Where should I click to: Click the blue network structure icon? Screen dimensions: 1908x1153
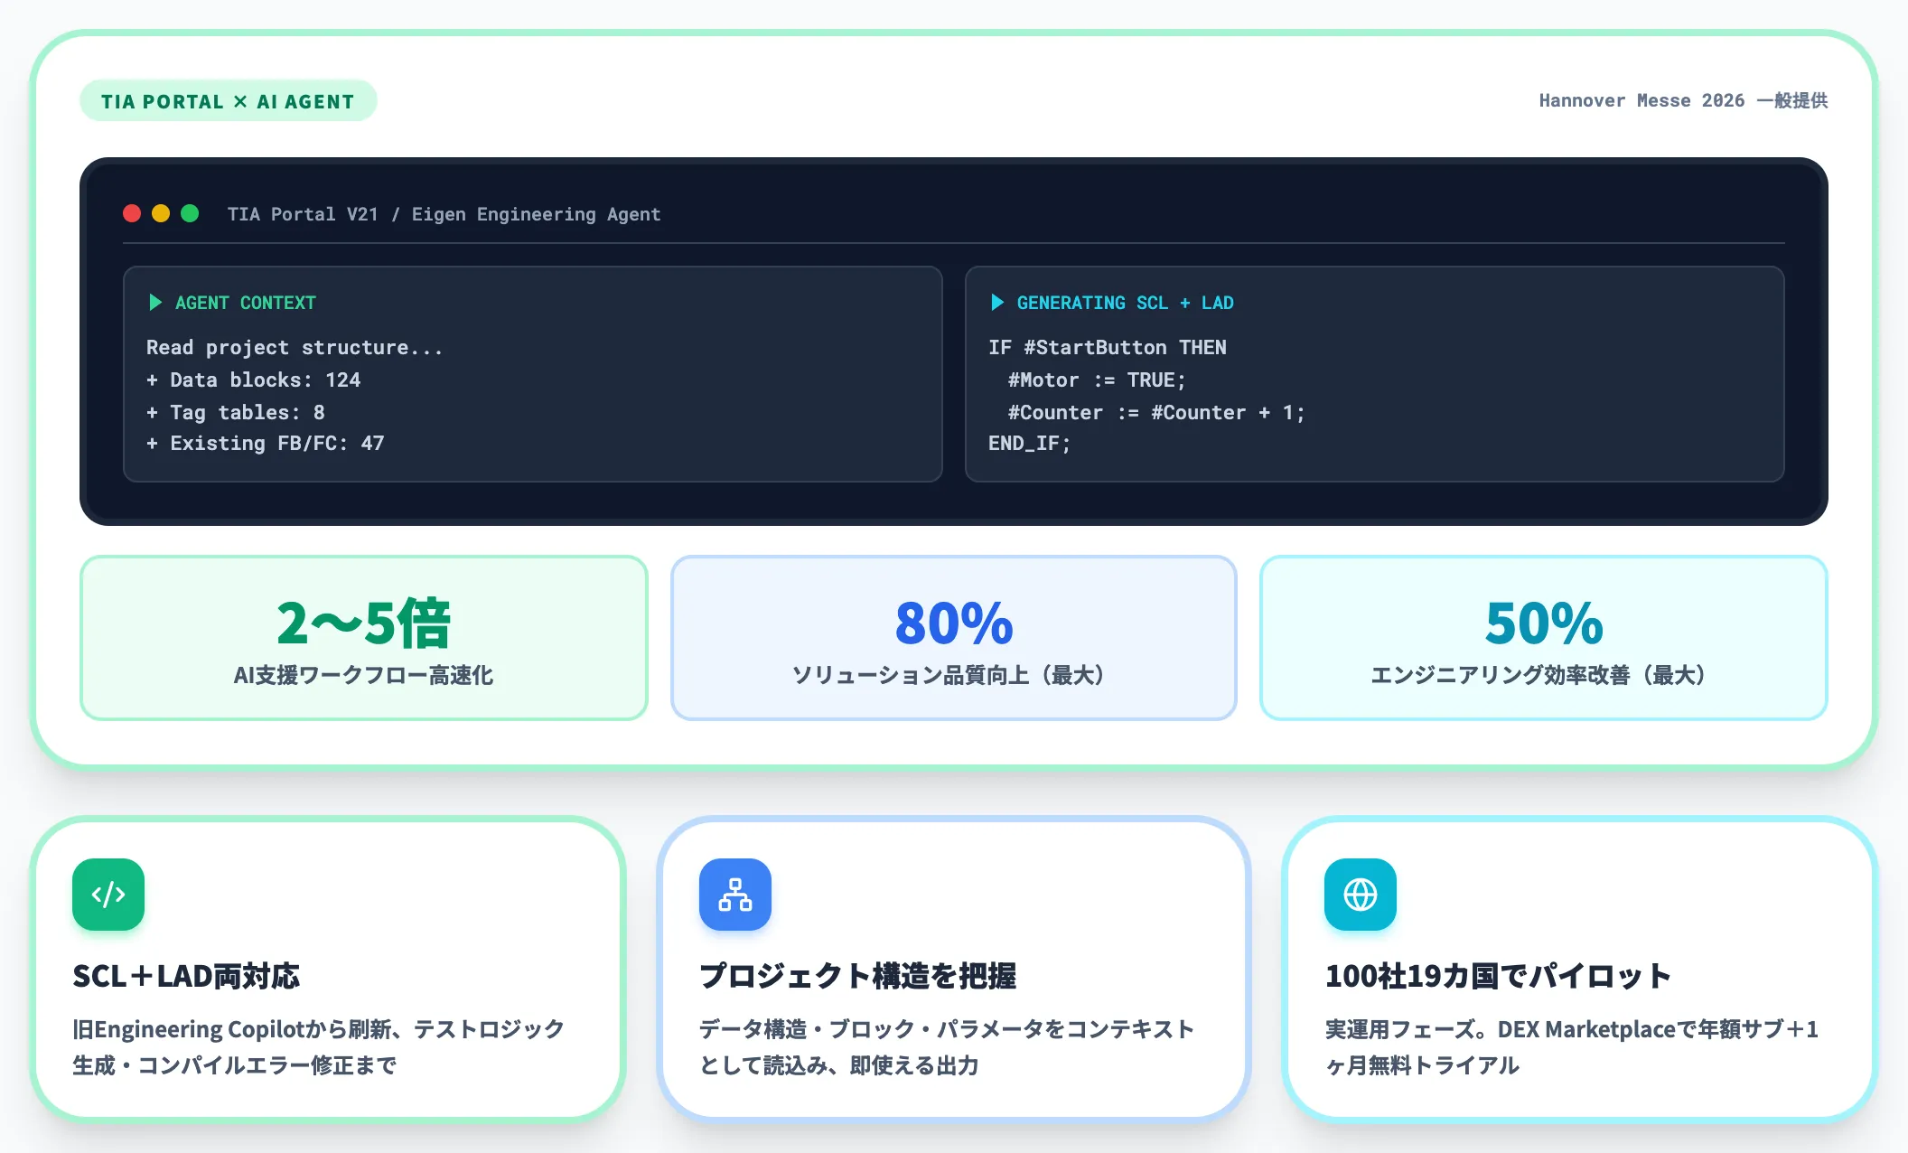tap(734, 895)
